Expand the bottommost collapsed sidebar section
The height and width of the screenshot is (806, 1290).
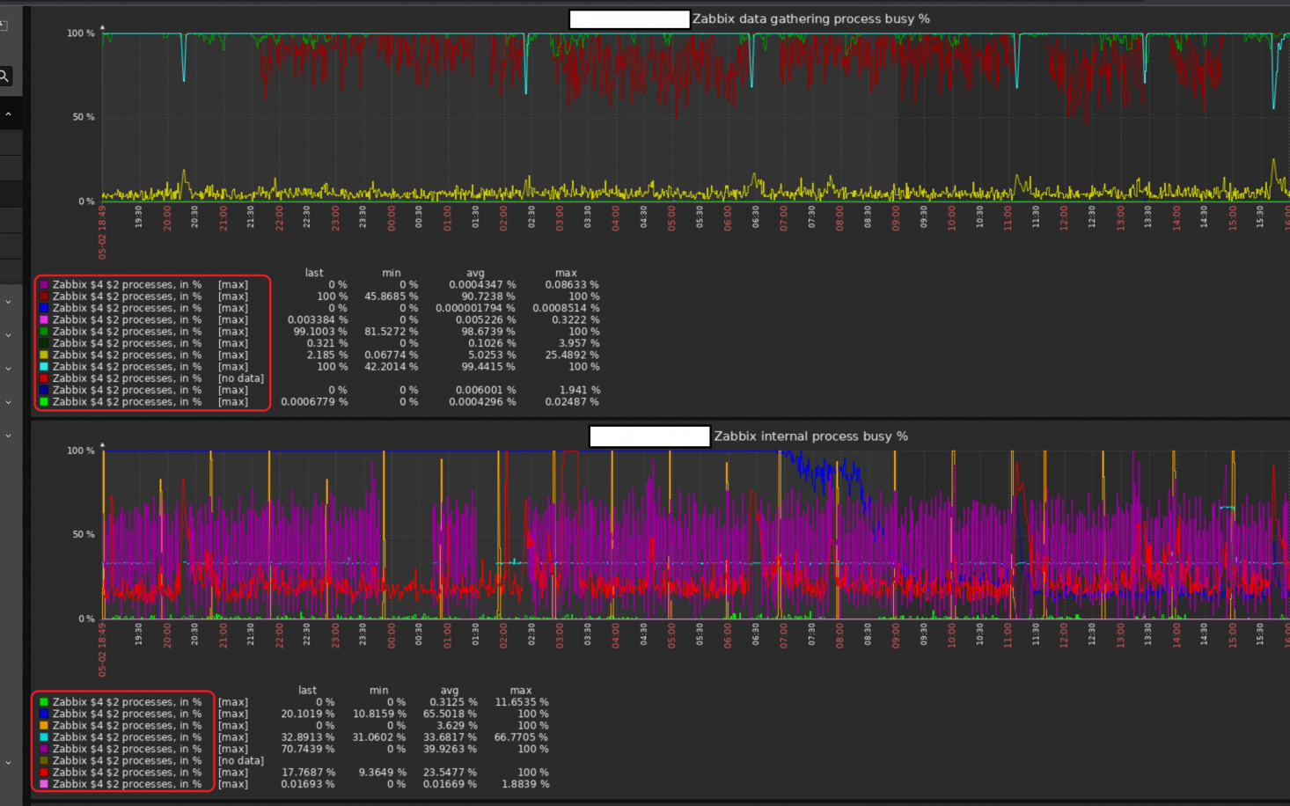tap(9, 763)
